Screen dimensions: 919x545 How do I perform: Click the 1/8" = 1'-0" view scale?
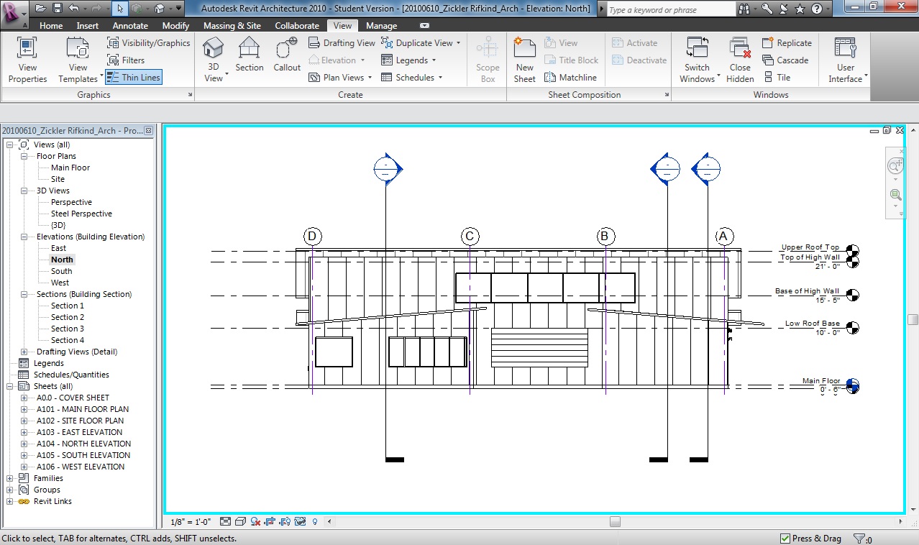(x=191, y=522)
